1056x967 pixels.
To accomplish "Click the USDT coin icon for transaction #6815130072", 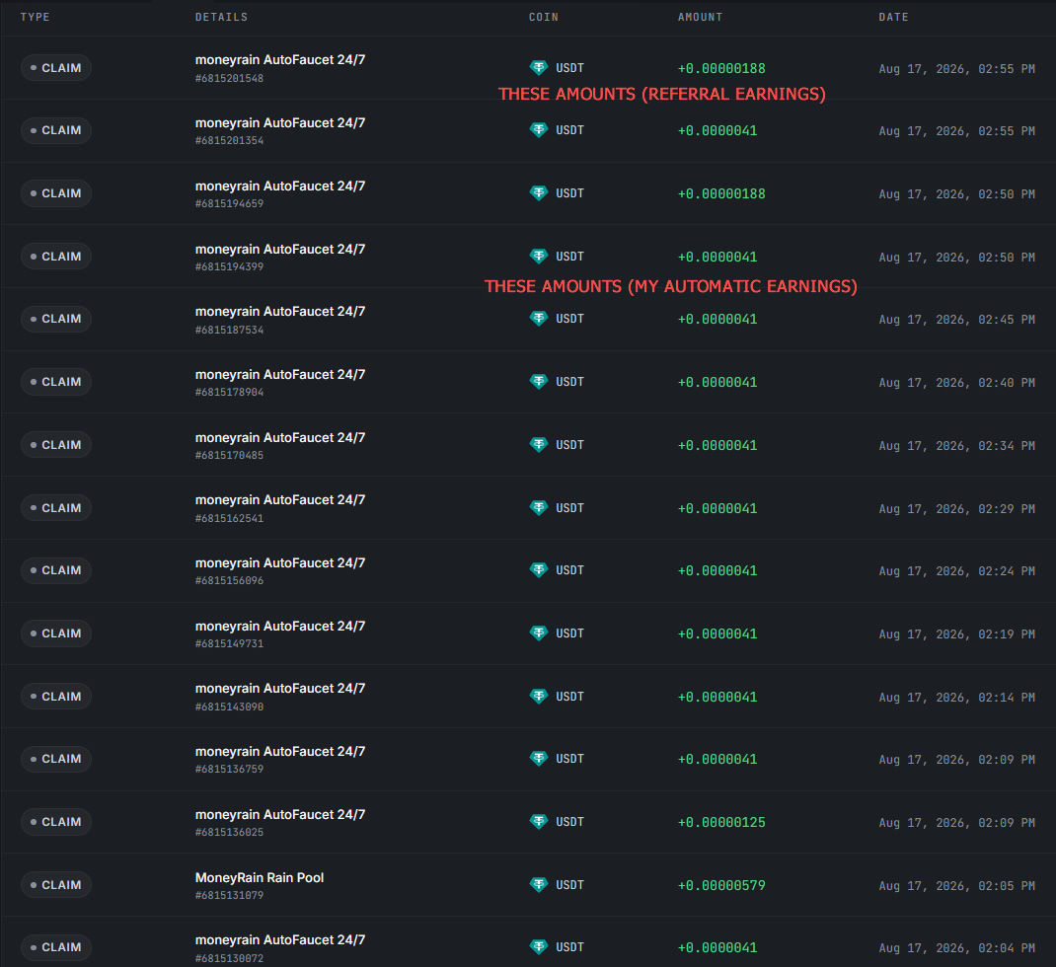I will click(x=539, y=947).
